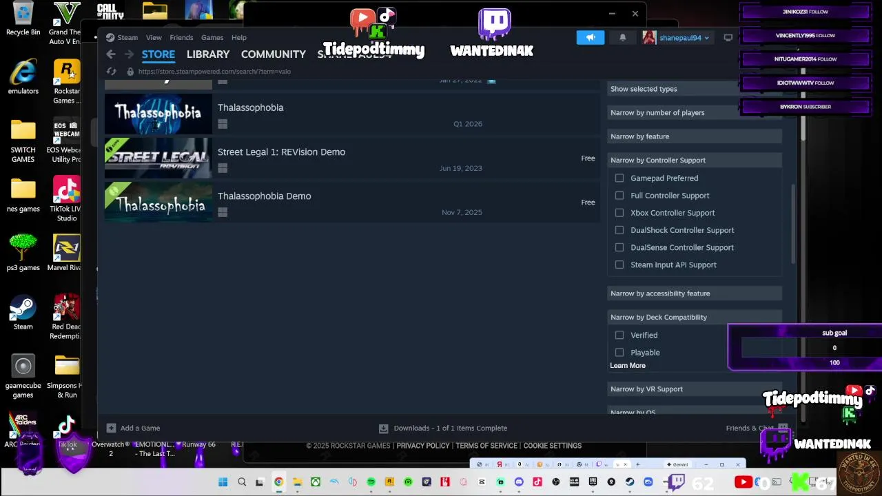Click the Big Picture mode monitor icon
Screen dimensions: 882x496
pyautogui.click(x=728, y=37)
